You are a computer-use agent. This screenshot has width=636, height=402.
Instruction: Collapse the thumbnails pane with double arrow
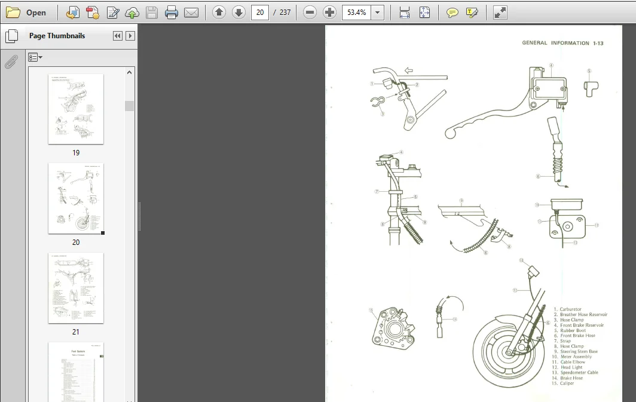coord(118,36)
